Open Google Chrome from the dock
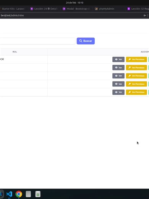The width and height of the screenshot is (149, 199). click(x=19, y=194)
